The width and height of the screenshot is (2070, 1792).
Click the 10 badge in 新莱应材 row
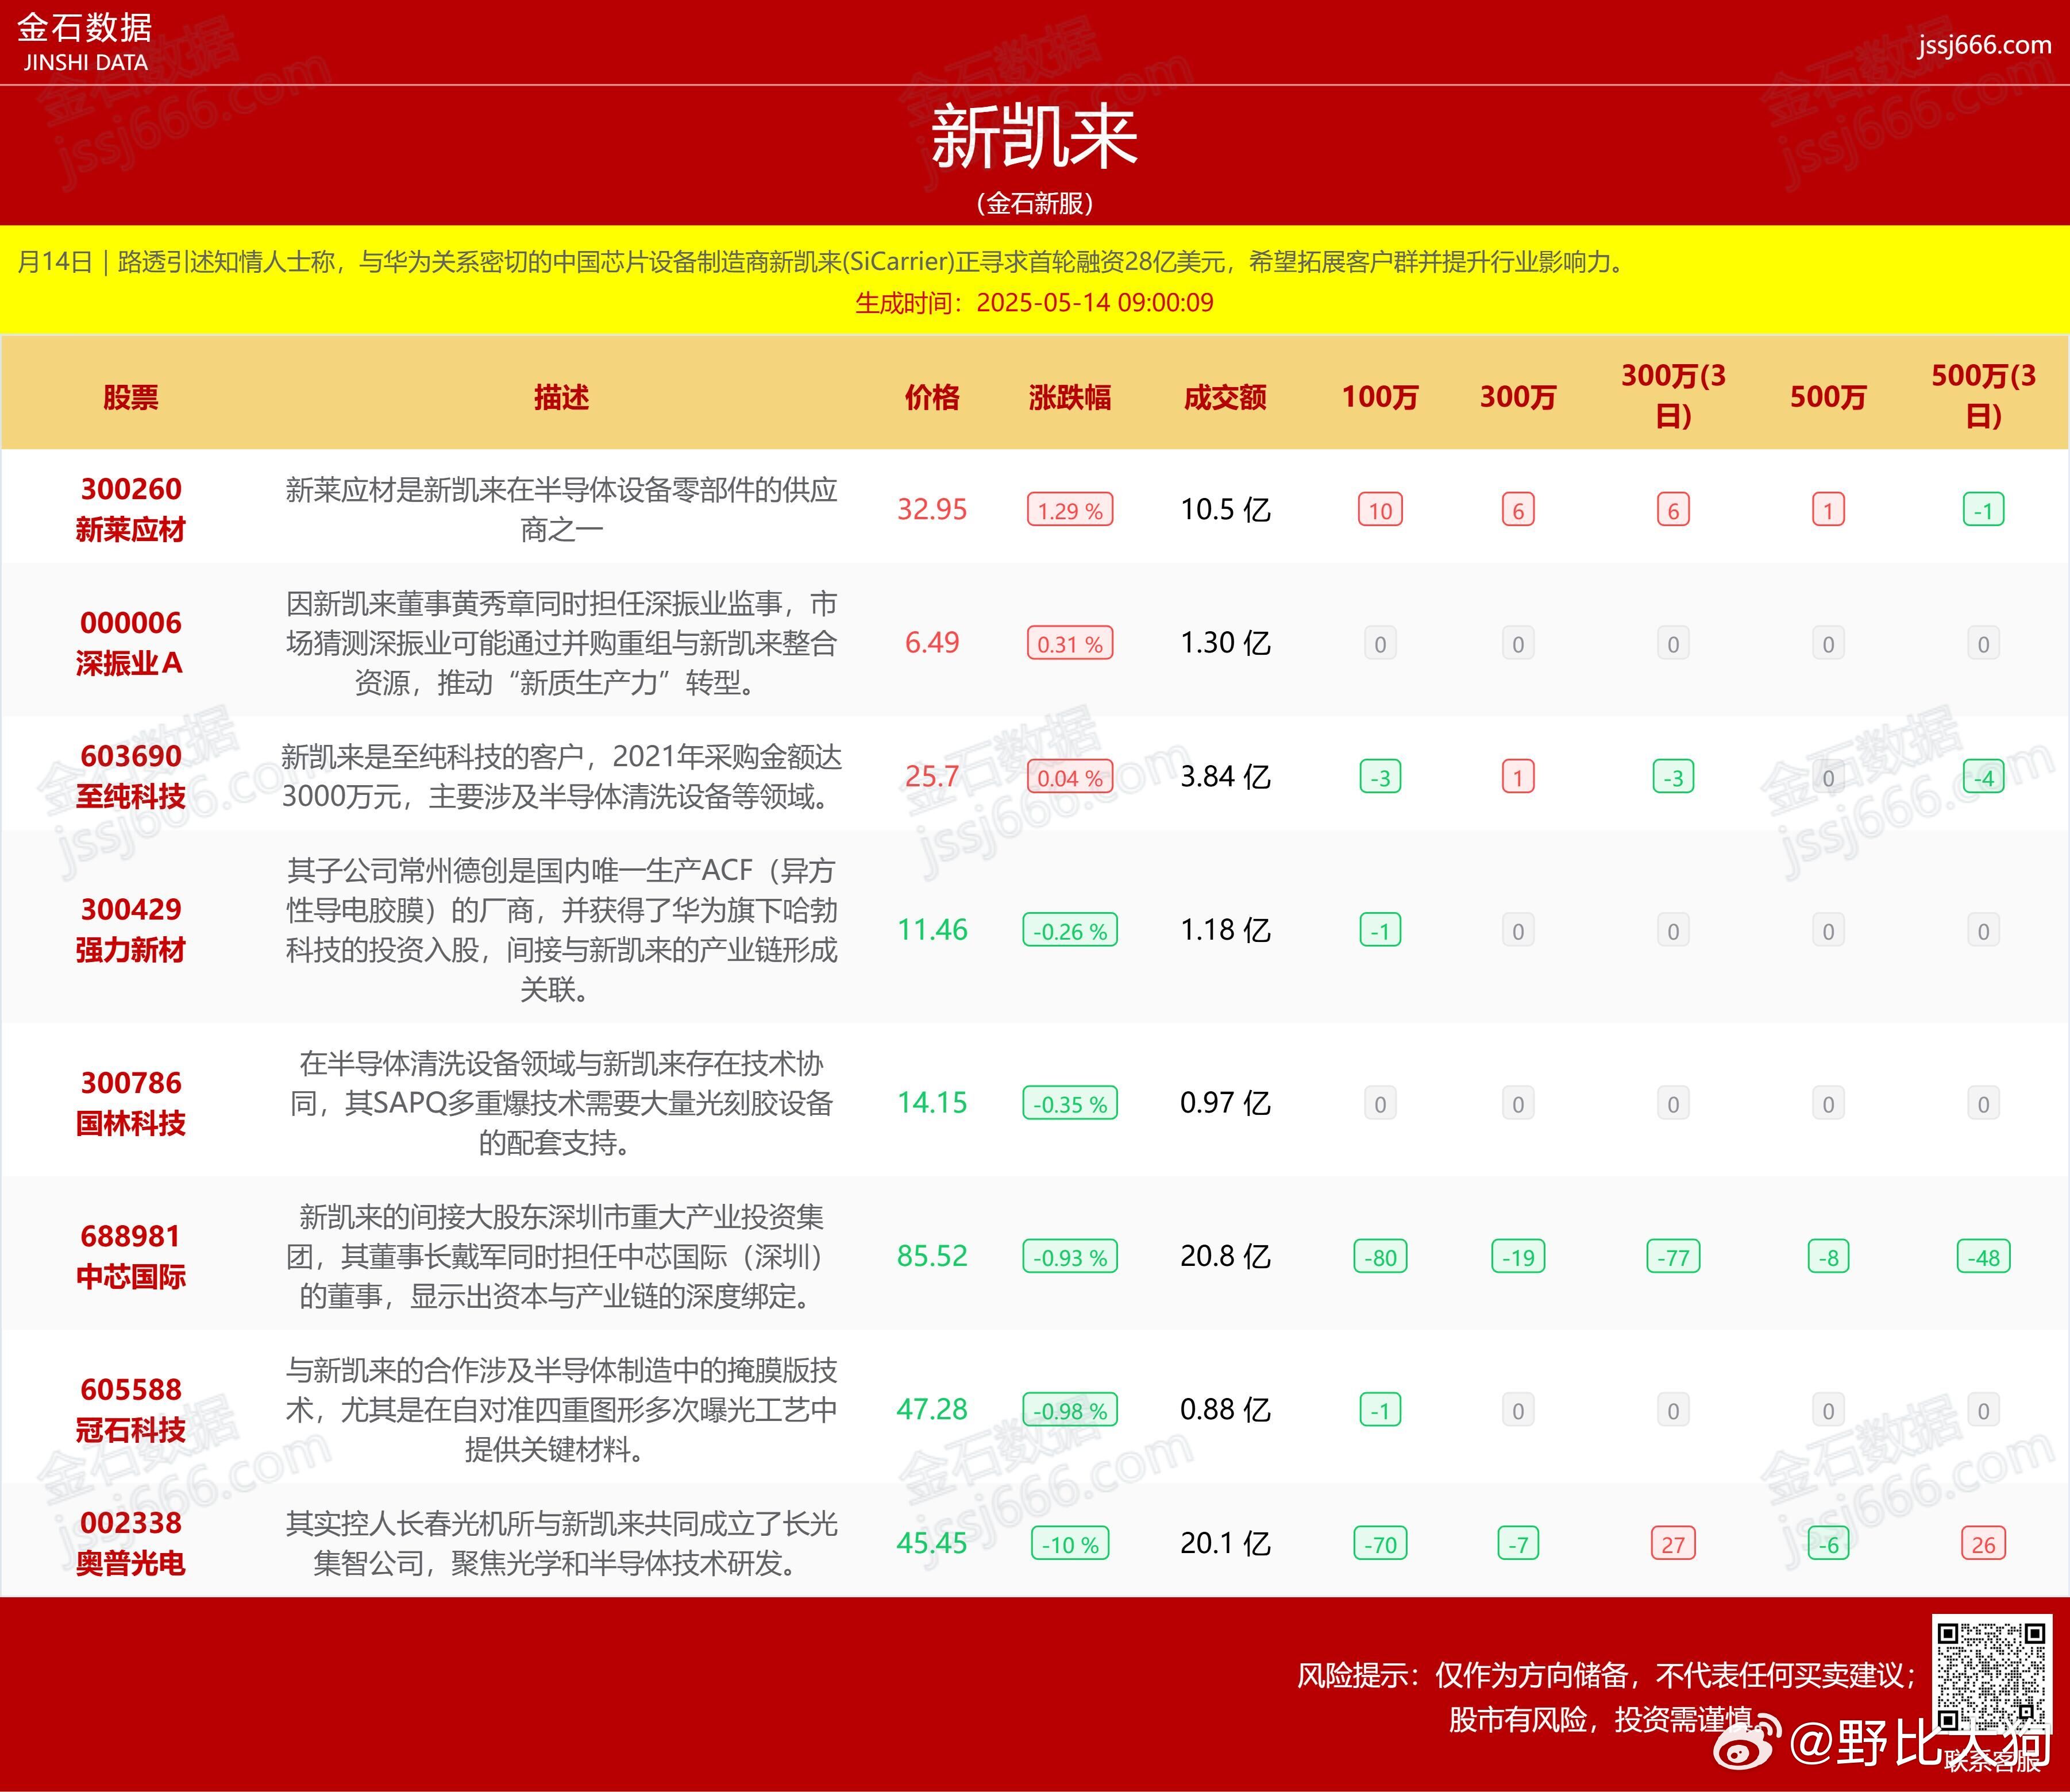1379,510
